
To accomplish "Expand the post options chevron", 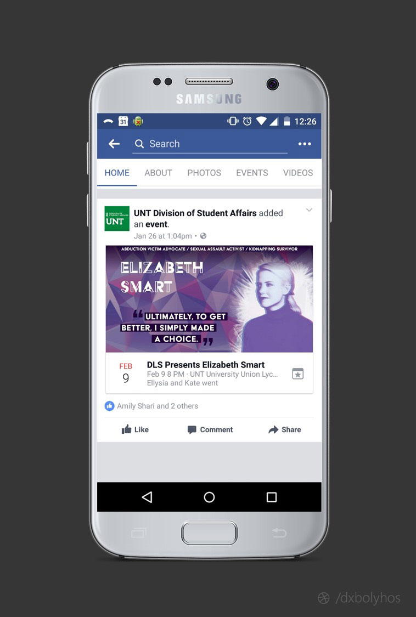I will coord(309,210).
